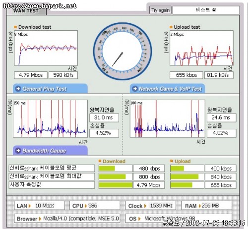Click the orange arrow next to RAM
Image resolution: width=248 pixels, height=229 pixels.
pos(200,206)
